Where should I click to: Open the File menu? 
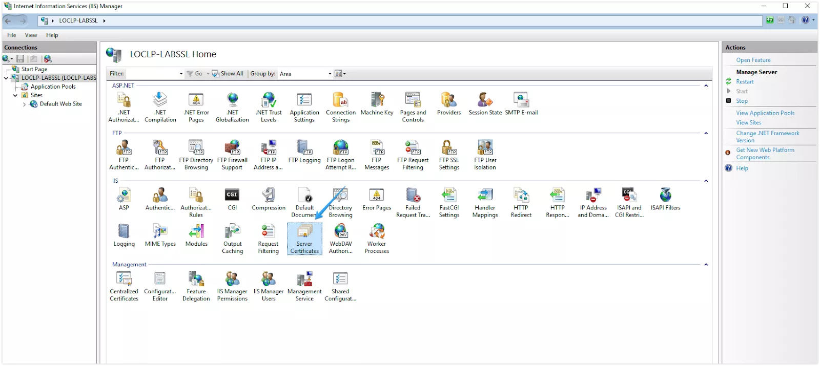(x=12, y=35)
